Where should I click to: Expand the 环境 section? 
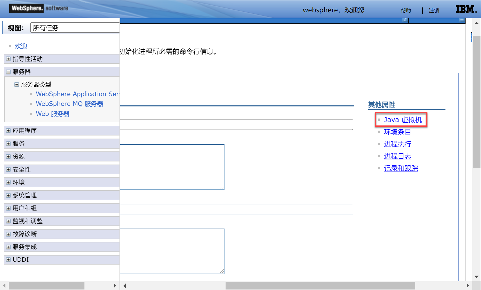[8, 182]
